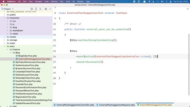Open ProfileInformationTest.php
Viewport: 190px width, 107px height.
point(28,94)
